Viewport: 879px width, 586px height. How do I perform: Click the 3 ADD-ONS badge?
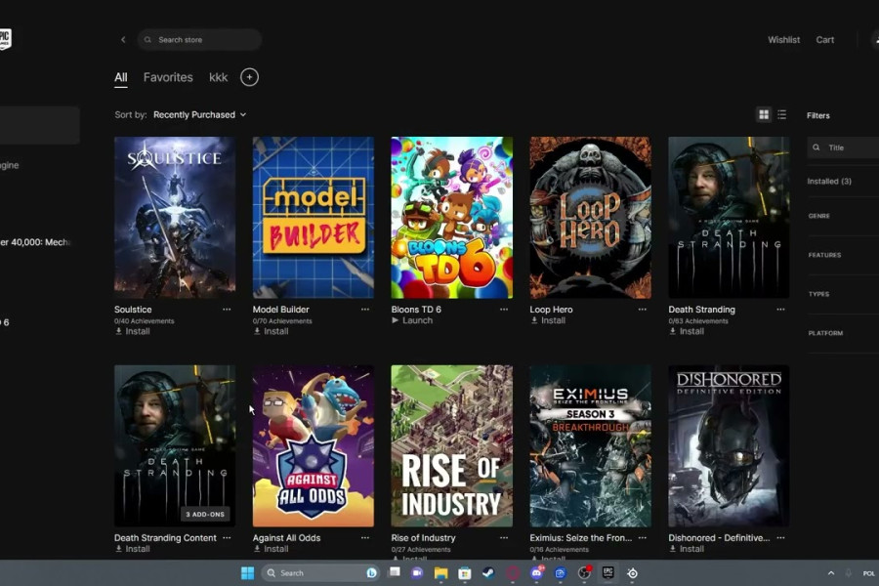click(205, 515)
